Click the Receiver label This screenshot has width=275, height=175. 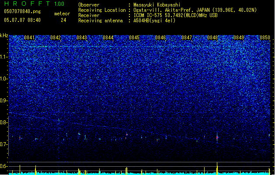pyautogui.click(x=89, y=15)
